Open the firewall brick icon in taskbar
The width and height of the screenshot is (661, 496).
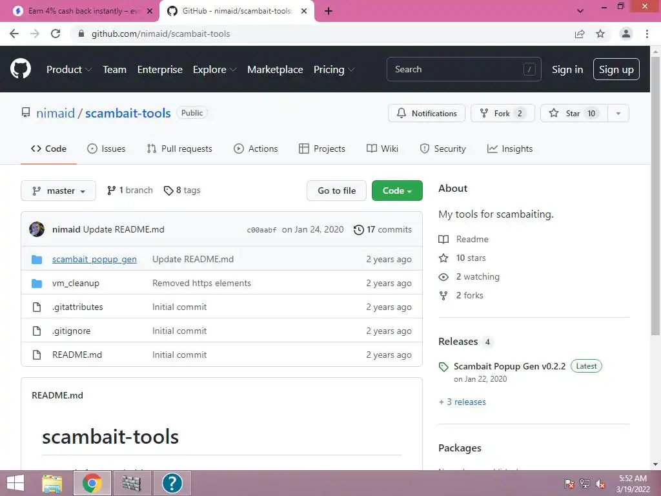[132, 483]
